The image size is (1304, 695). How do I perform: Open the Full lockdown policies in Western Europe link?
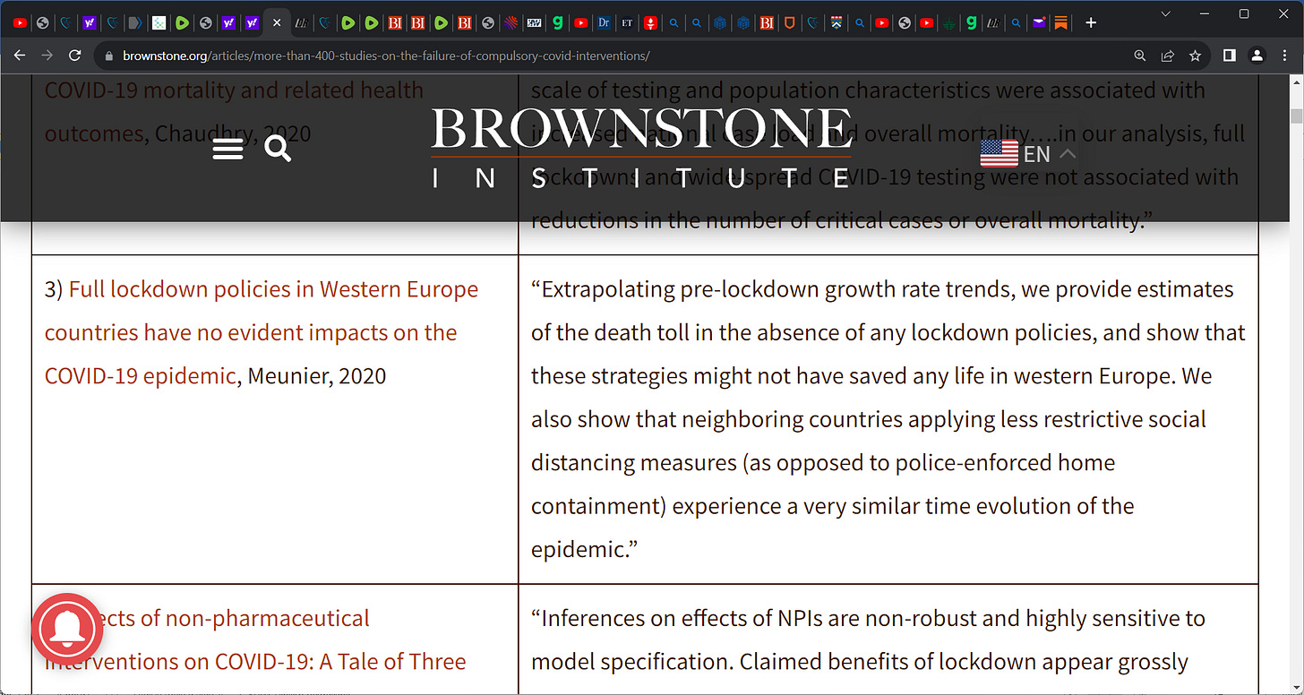262,332
